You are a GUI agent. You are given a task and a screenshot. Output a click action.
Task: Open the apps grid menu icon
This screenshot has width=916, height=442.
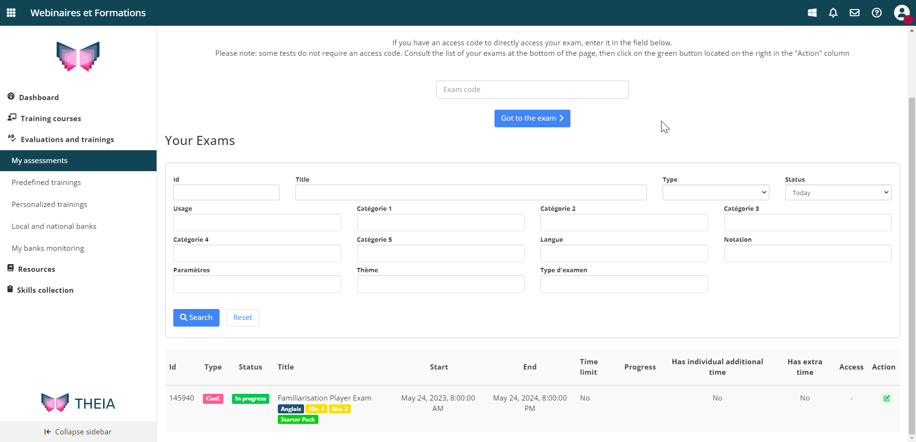(11, 13)
